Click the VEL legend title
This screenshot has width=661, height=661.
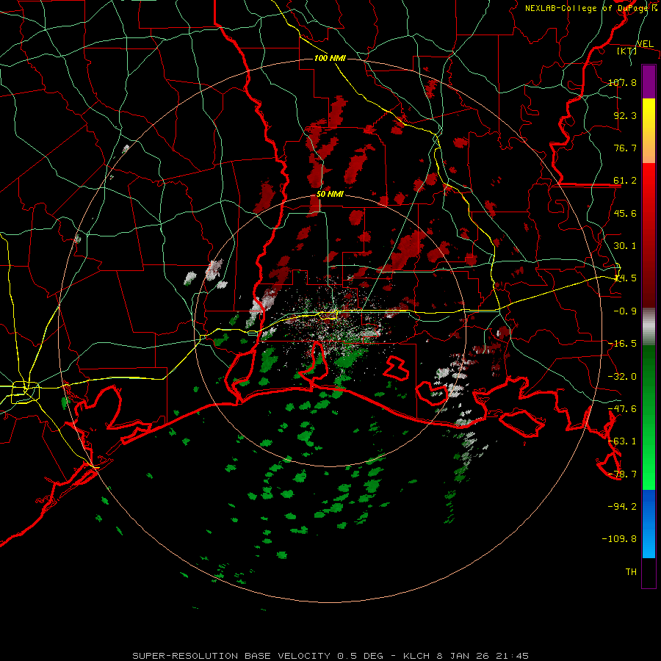(645, 44)
